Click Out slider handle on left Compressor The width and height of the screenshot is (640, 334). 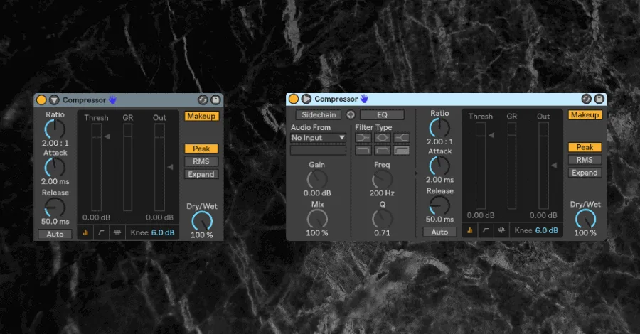click(x=170, y=167)
